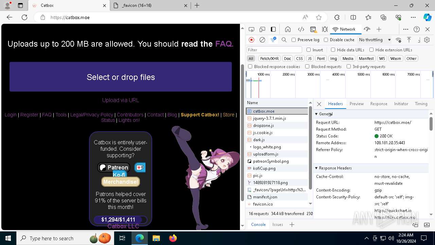The height and width of the screenshot is (245, 435).
Task: Click the Patreon support button
Action: [114, 167]
